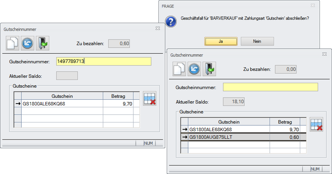Click Aktueller Saldo field showing 18,10
The image size is (332, 174).
[234, 101]
